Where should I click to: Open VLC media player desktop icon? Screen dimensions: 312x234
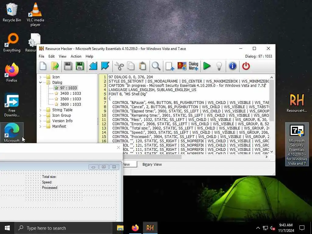point(35,14)
